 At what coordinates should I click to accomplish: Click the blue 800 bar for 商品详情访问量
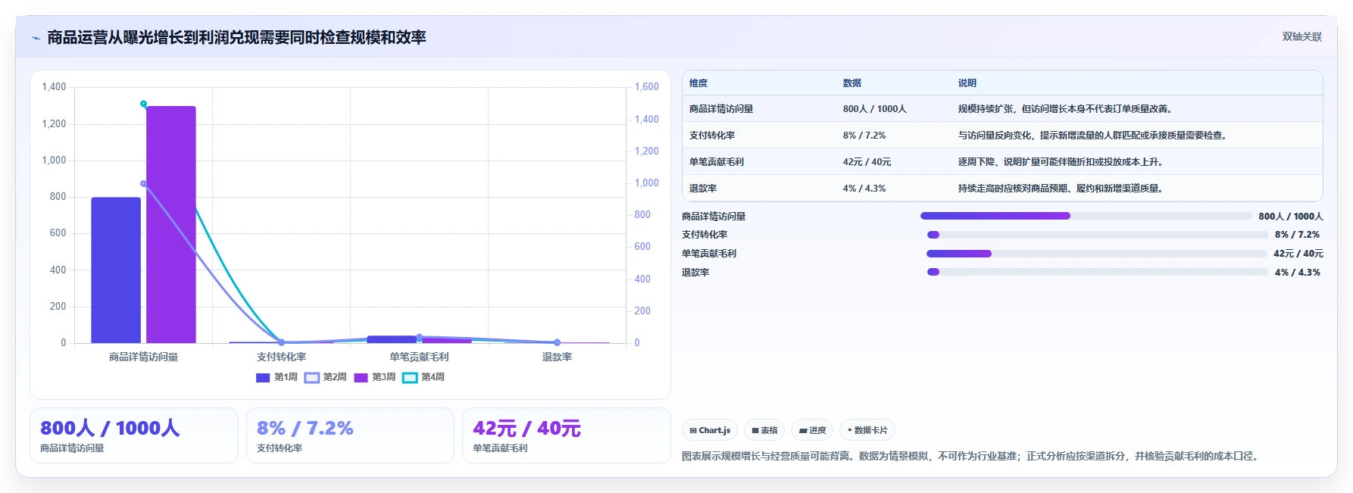pyautogui.click(x=116, y=270)
